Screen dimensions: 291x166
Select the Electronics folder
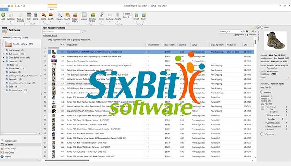pos(13,79)
